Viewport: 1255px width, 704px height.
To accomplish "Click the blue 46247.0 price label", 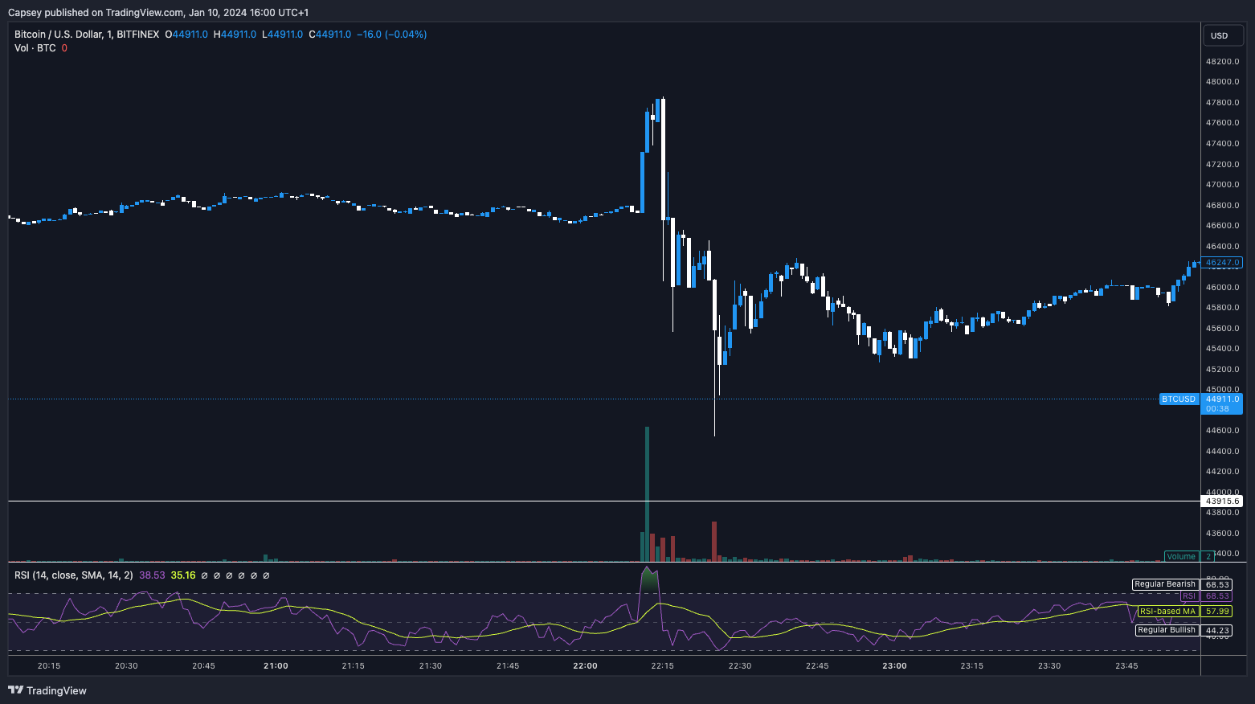I will pos(1222,263).
